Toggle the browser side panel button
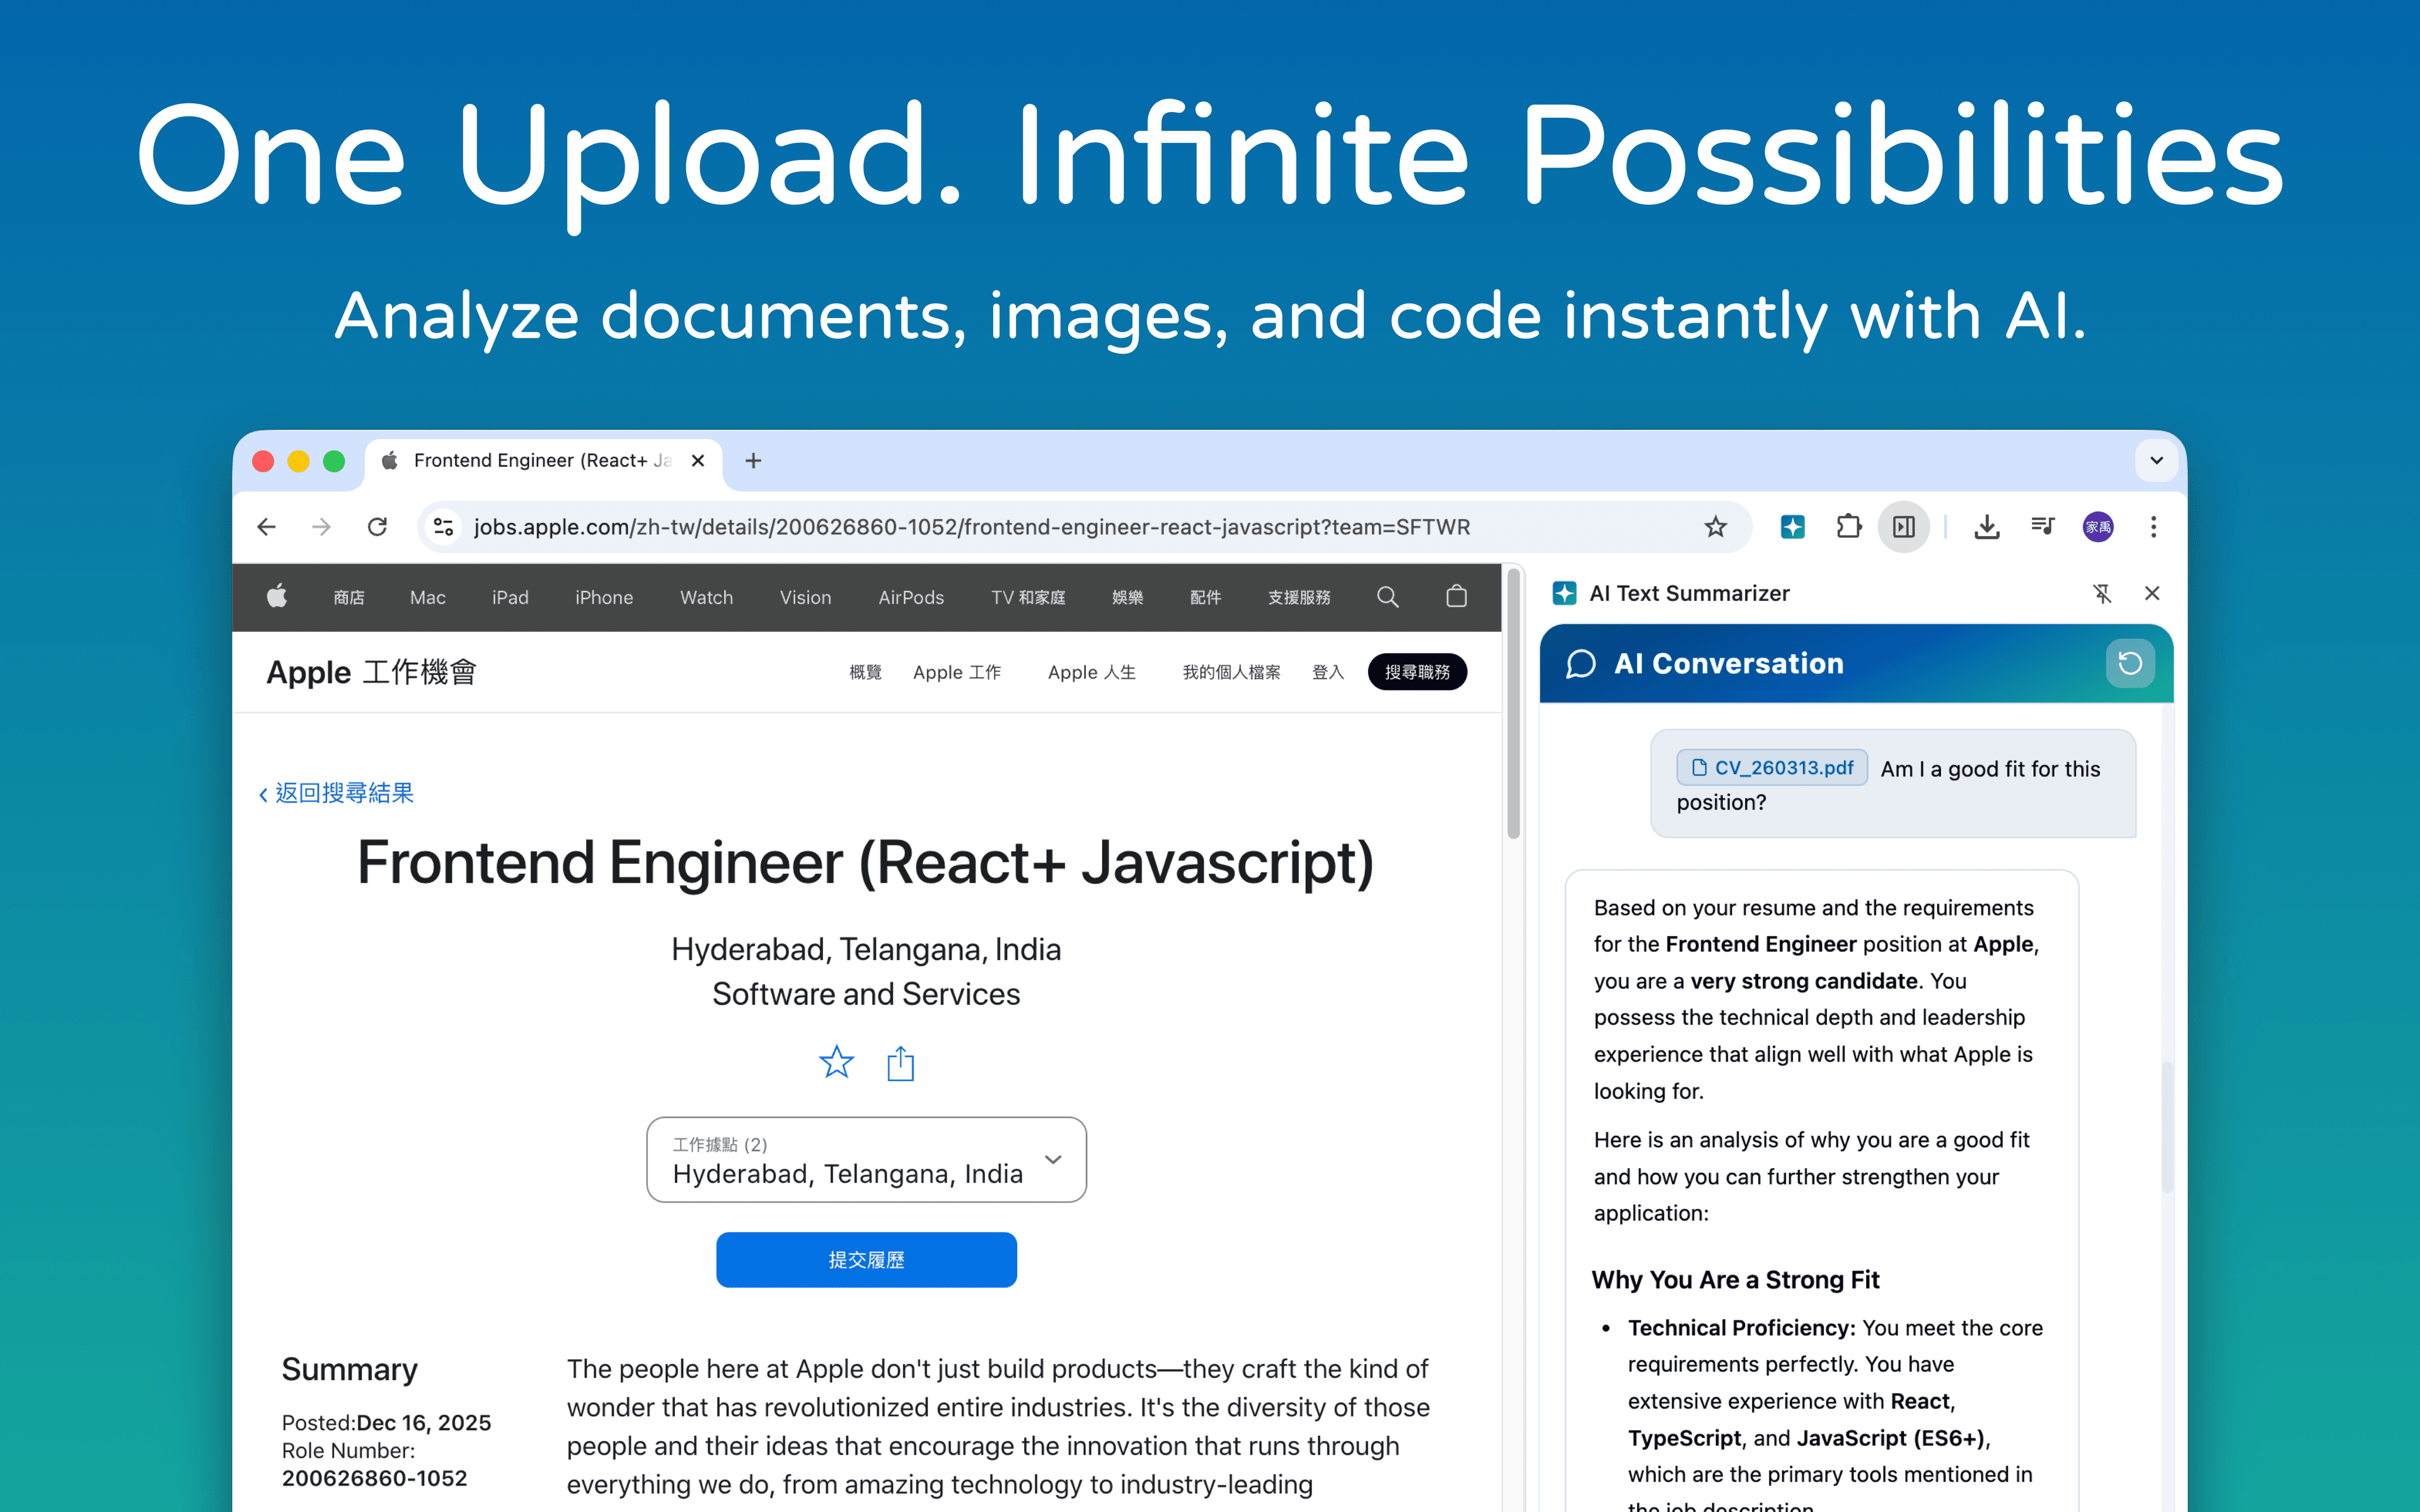Image resolution: width=2420 pixels, height=1512 pixels. coord(1904,527)
